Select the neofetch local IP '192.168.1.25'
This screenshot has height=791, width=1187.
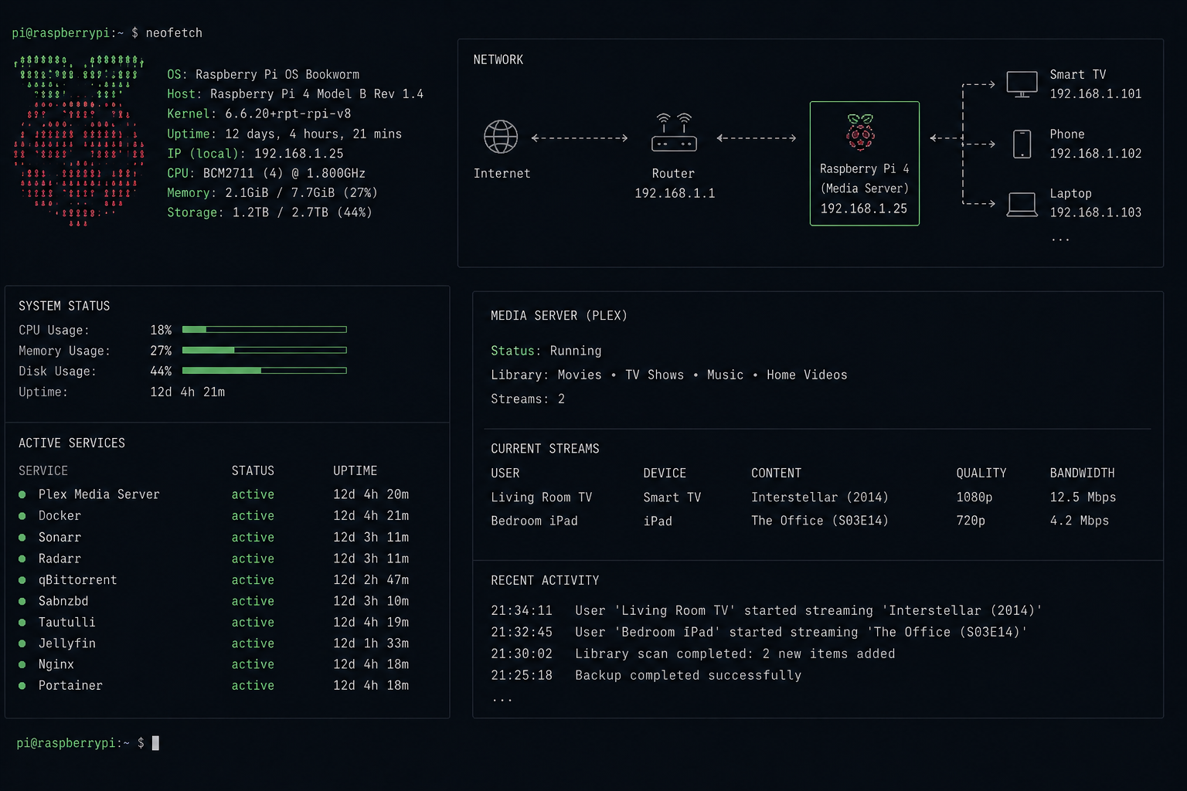click(298, 154)
